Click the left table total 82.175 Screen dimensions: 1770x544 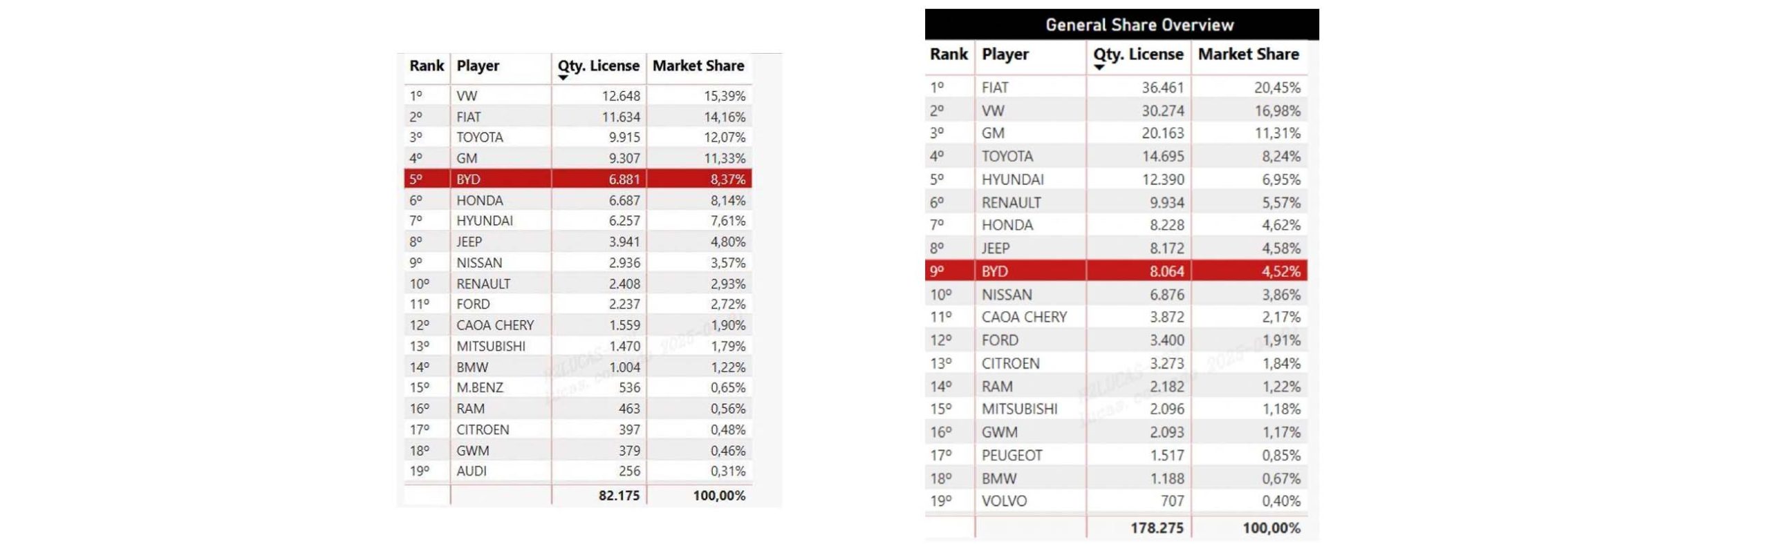(619, 496)
